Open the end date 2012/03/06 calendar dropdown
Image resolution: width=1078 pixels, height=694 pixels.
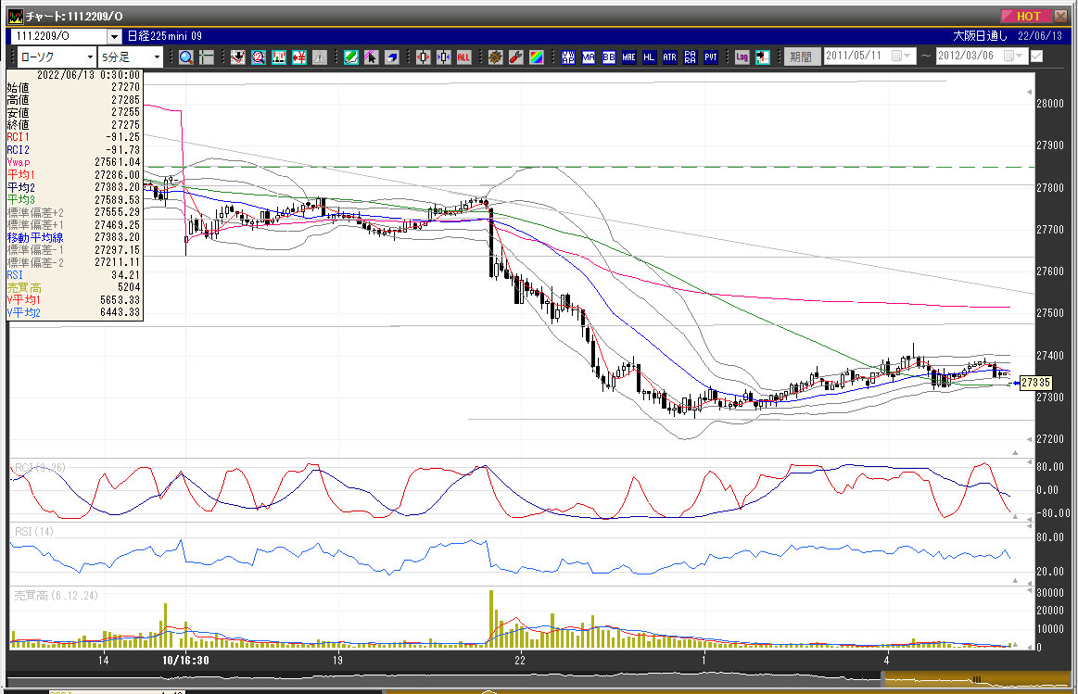pyautogui.click(x=1013, y=56)
